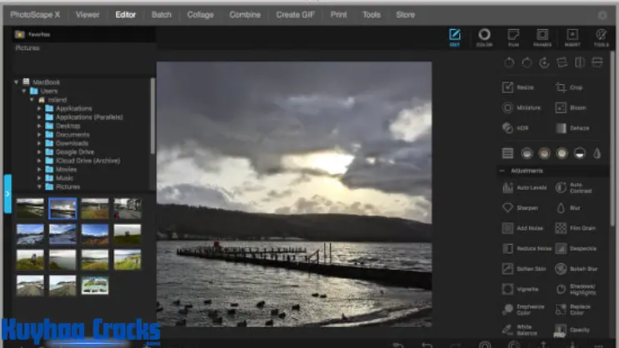Open the Edit tab icon

[455, 37]
